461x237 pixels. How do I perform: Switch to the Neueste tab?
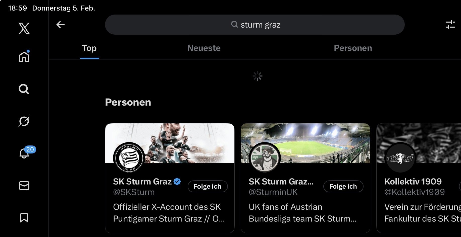(x=204, y=48)
